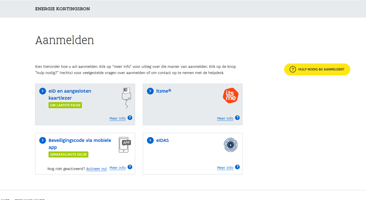Expand the eID en aangesloten kaartlezer arrow
366x200 pixels.
coord(43,91)
